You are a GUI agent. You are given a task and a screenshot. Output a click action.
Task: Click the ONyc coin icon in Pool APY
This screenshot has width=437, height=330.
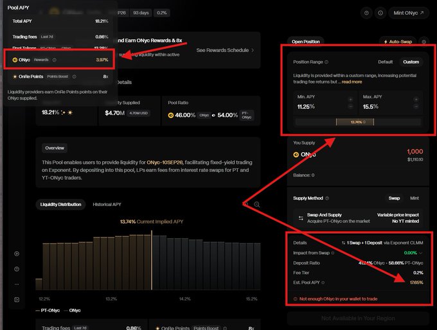click(x=15, y=60)
